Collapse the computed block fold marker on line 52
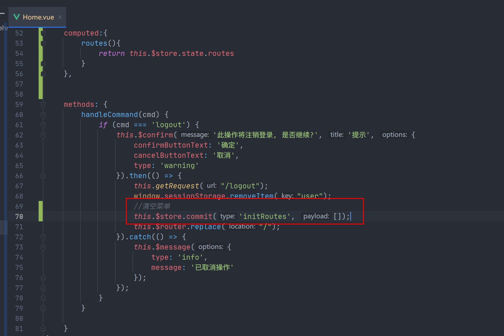Viewport: 504px width, 336px height. point(43,33)
